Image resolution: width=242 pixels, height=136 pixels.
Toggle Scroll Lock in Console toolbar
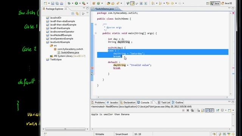coord(203,110)
